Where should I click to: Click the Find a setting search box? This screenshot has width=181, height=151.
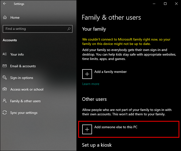pyautogui.click(x=35, y=29)
